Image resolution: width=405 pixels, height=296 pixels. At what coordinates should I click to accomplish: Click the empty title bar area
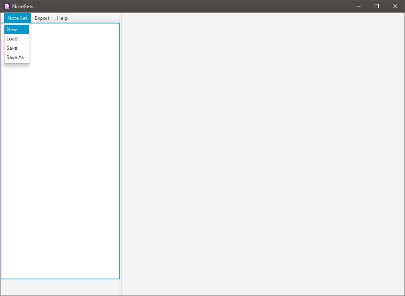click(x=202, y=6)
